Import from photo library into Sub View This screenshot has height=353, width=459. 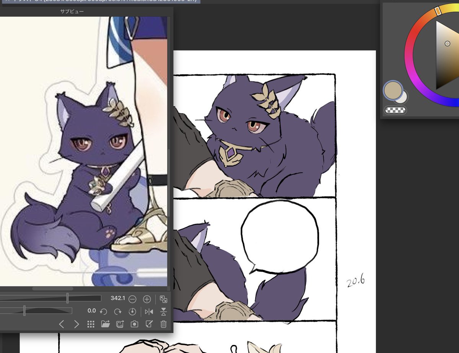[120, 324]
